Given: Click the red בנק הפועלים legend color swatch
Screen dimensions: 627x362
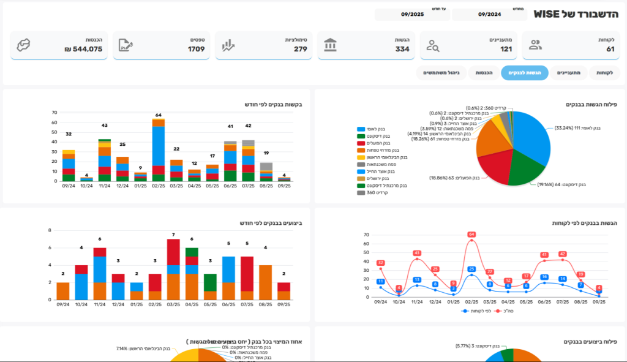Looking at the screenshot, I should coord(361,143).
